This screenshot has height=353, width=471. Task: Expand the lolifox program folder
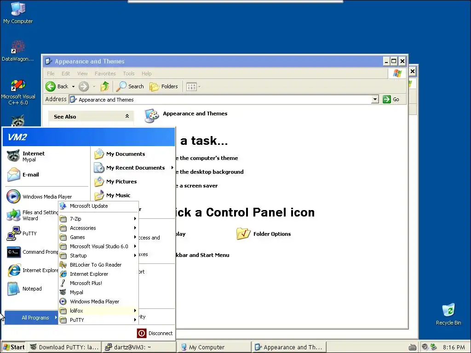click(98, 311)
